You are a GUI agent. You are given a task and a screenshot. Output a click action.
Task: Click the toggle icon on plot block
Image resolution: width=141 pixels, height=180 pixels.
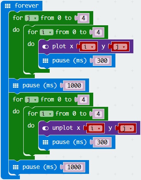[45, 47]
